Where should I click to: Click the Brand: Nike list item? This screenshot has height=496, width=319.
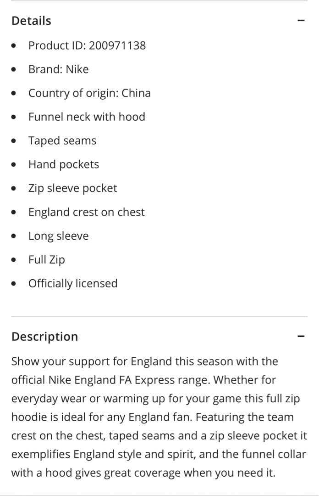pyautogui.click(x=59, y=69)
